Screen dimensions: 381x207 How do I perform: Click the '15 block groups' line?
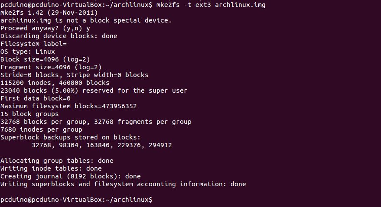point(29,114)
